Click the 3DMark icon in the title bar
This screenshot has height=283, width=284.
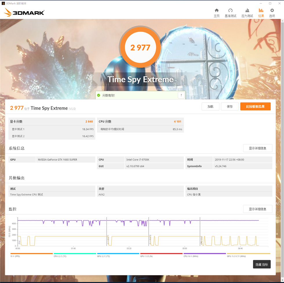[x=3, y=3]
